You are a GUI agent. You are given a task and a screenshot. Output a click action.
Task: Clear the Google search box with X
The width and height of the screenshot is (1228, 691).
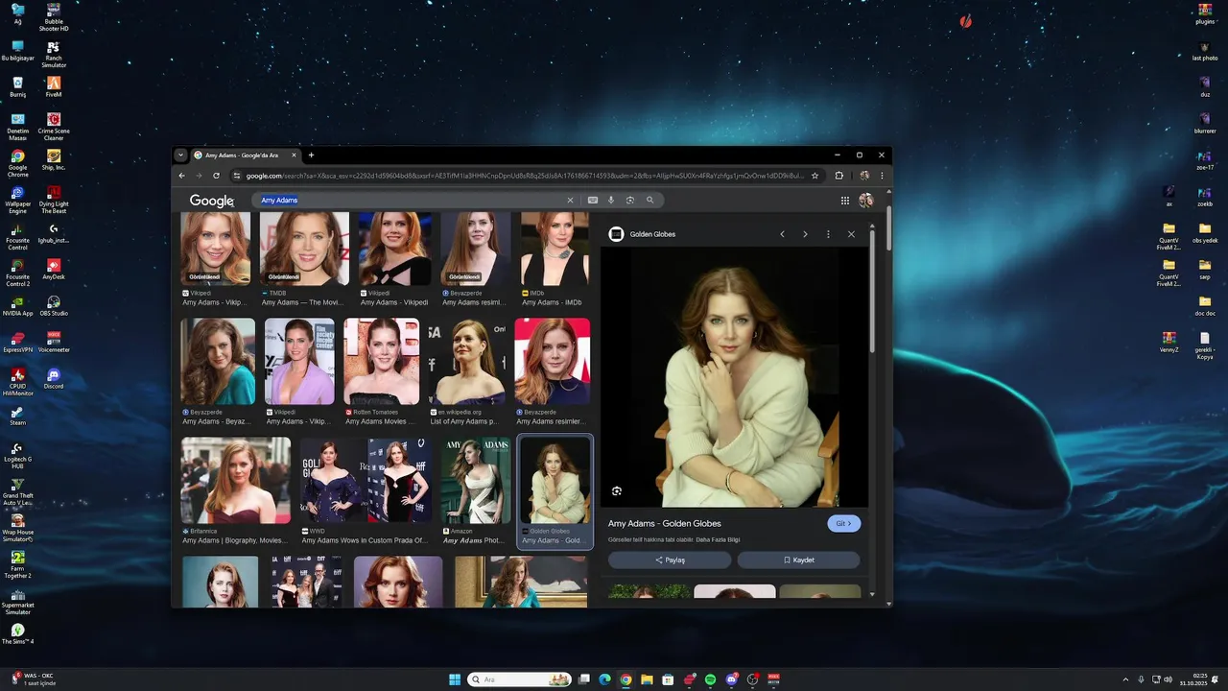coord(570,201)
